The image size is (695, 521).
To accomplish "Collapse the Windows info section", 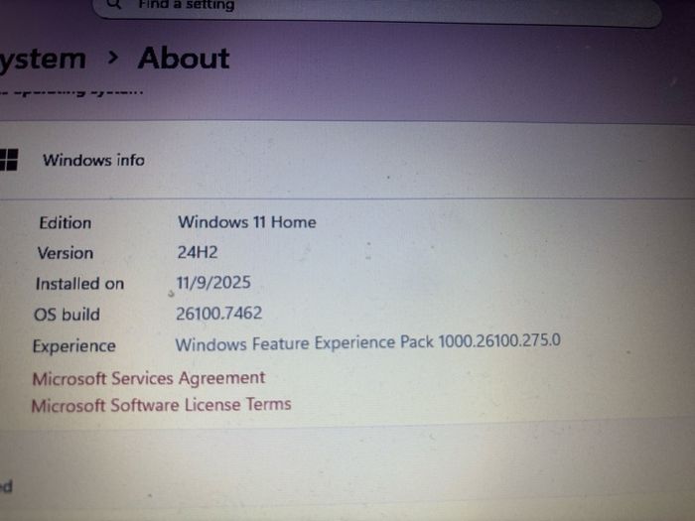I will pyautogui.click(x=347, y=160).
